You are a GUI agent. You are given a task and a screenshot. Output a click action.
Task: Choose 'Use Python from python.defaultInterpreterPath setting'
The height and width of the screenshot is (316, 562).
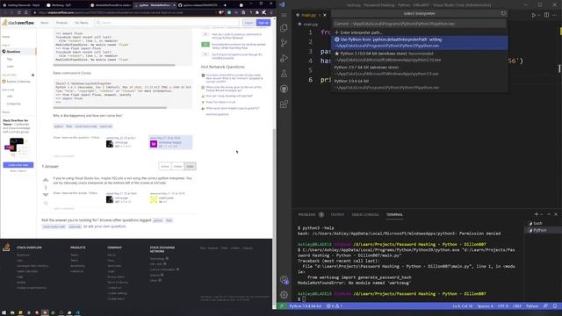pos(420,43)
